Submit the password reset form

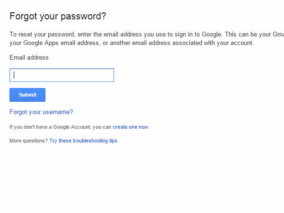[x=27, y=95]
